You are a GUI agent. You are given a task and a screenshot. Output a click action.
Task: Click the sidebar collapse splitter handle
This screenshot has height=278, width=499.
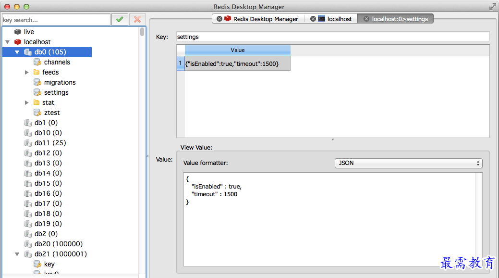(x=147, y=156)
